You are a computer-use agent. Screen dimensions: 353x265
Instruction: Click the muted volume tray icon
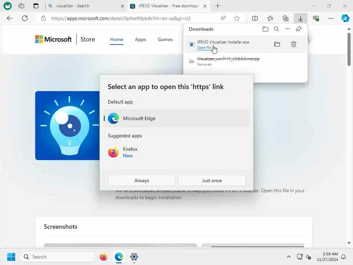point(309,257)
